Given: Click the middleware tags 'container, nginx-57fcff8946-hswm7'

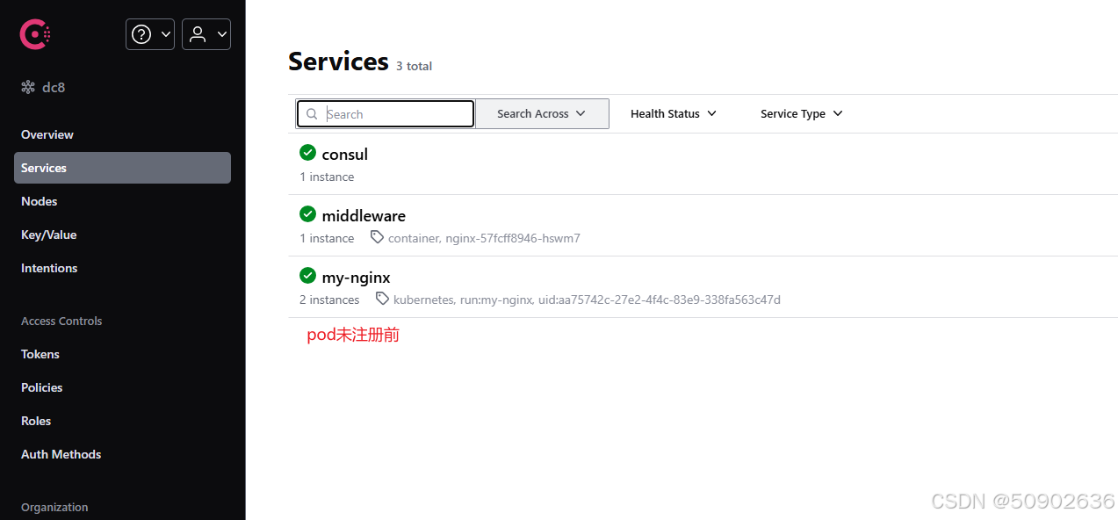Looking at the screenshot, I should tap(484, 238).
